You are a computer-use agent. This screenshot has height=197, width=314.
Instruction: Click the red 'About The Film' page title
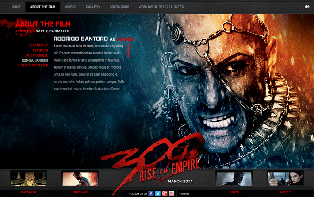(43, 24)
